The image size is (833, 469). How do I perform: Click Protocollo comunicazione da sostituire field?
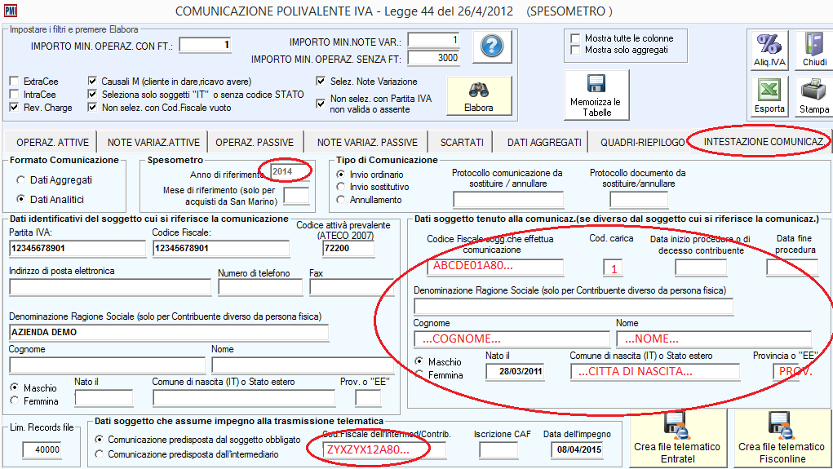click(507, 200)
